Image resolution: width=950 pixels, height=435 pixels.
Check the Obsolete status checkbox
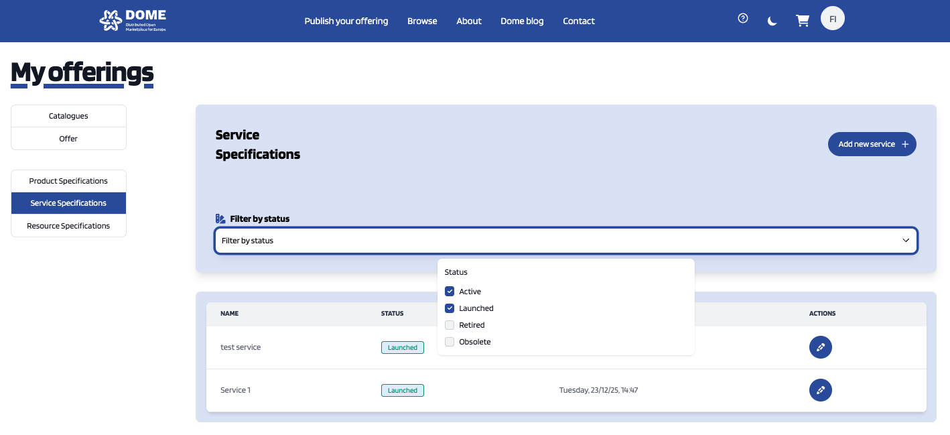point(450,342)
